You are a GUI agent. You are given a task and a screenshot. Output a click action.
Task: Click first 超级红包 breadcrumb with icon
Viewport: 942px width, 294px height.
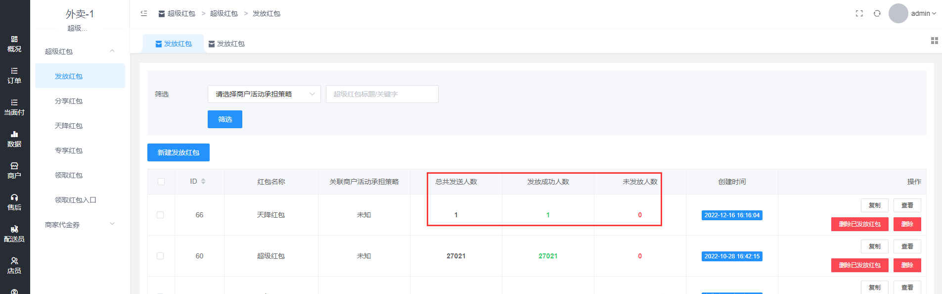(177, 13)
